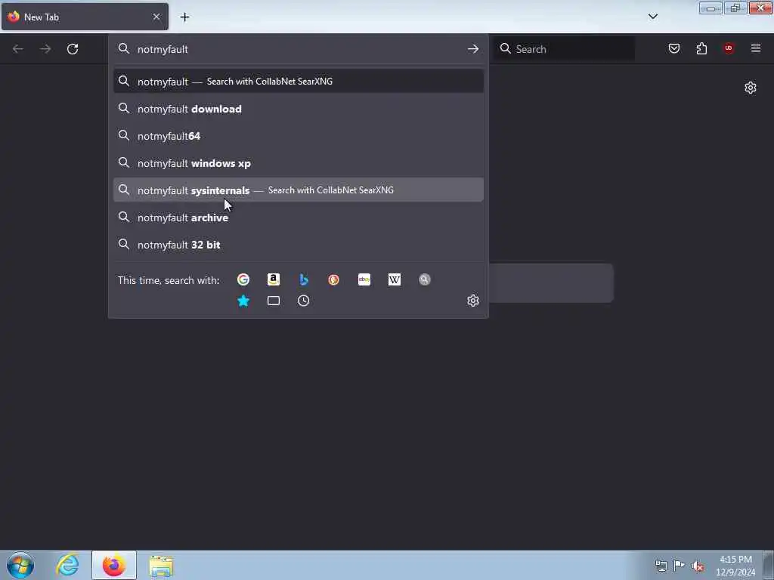Open the clock showing 4:15 PM

coord(735,566)
